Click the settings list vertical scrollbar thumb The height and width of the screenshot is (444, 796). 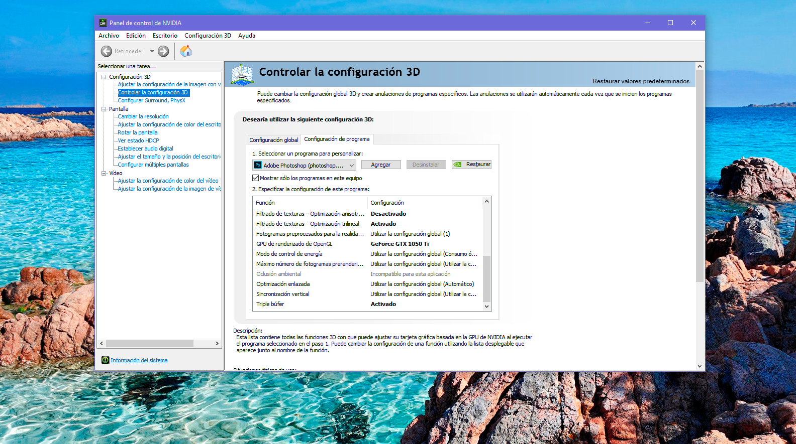click(486, 278)
